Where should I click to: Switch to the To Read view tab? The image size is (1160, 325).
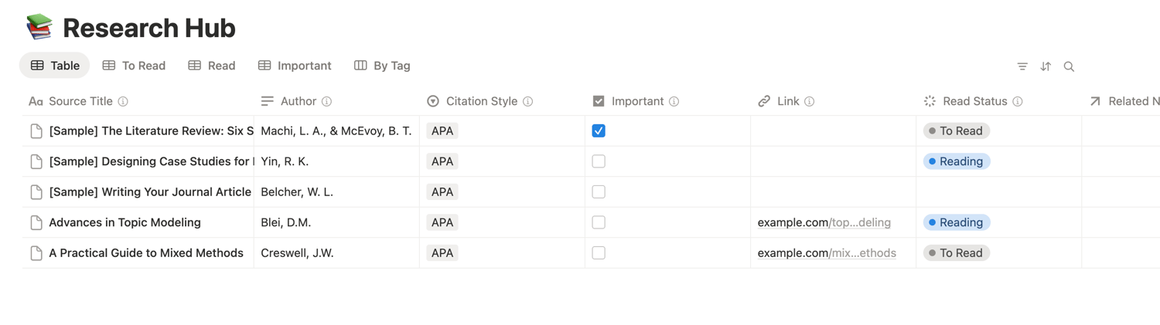click(x=134, y=66)
